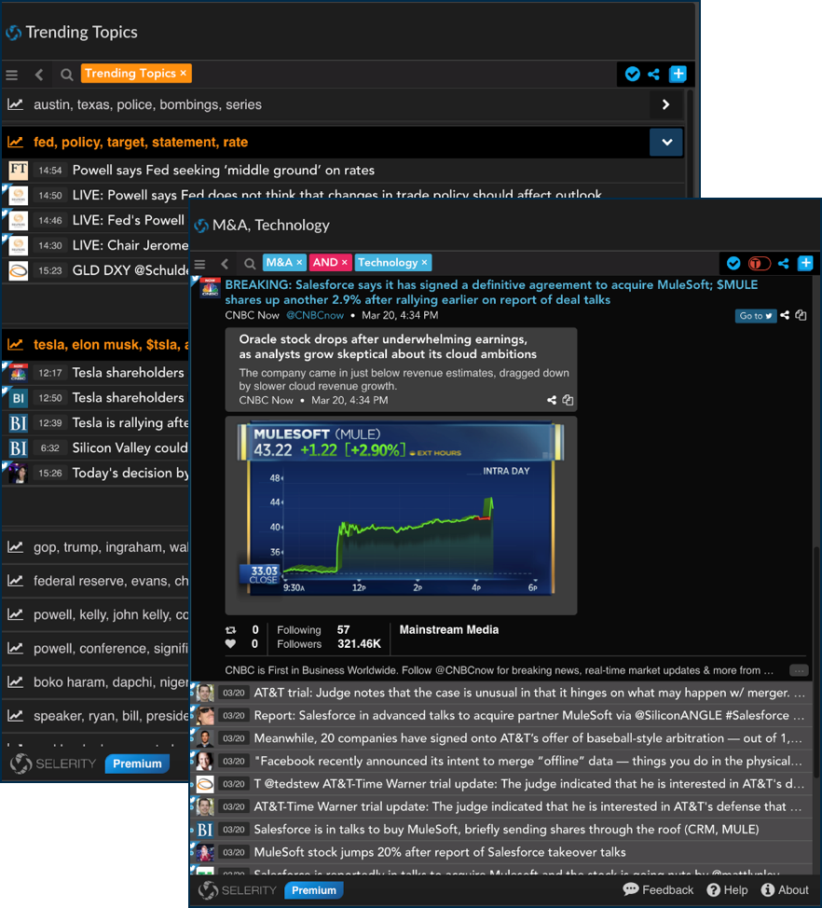This screenshot has width=822, height=908.
Task: Remove the AND operator tag
Action: tap(345, 262)
